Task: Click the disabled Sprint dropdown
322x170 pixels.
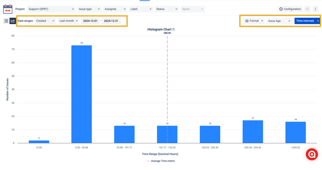Action: click(x=192, y=9)
